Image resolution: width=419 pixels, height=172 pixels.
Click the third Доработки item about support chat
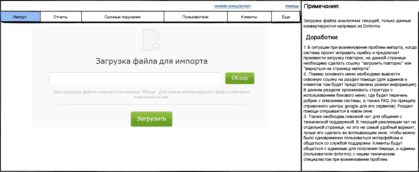coord(359,138)
